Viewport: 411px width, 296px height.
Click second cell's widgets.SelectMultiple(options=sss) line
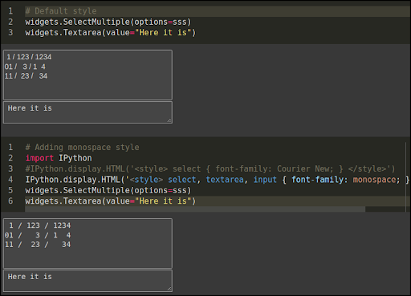pyautogui.click(x=108, y=190)
